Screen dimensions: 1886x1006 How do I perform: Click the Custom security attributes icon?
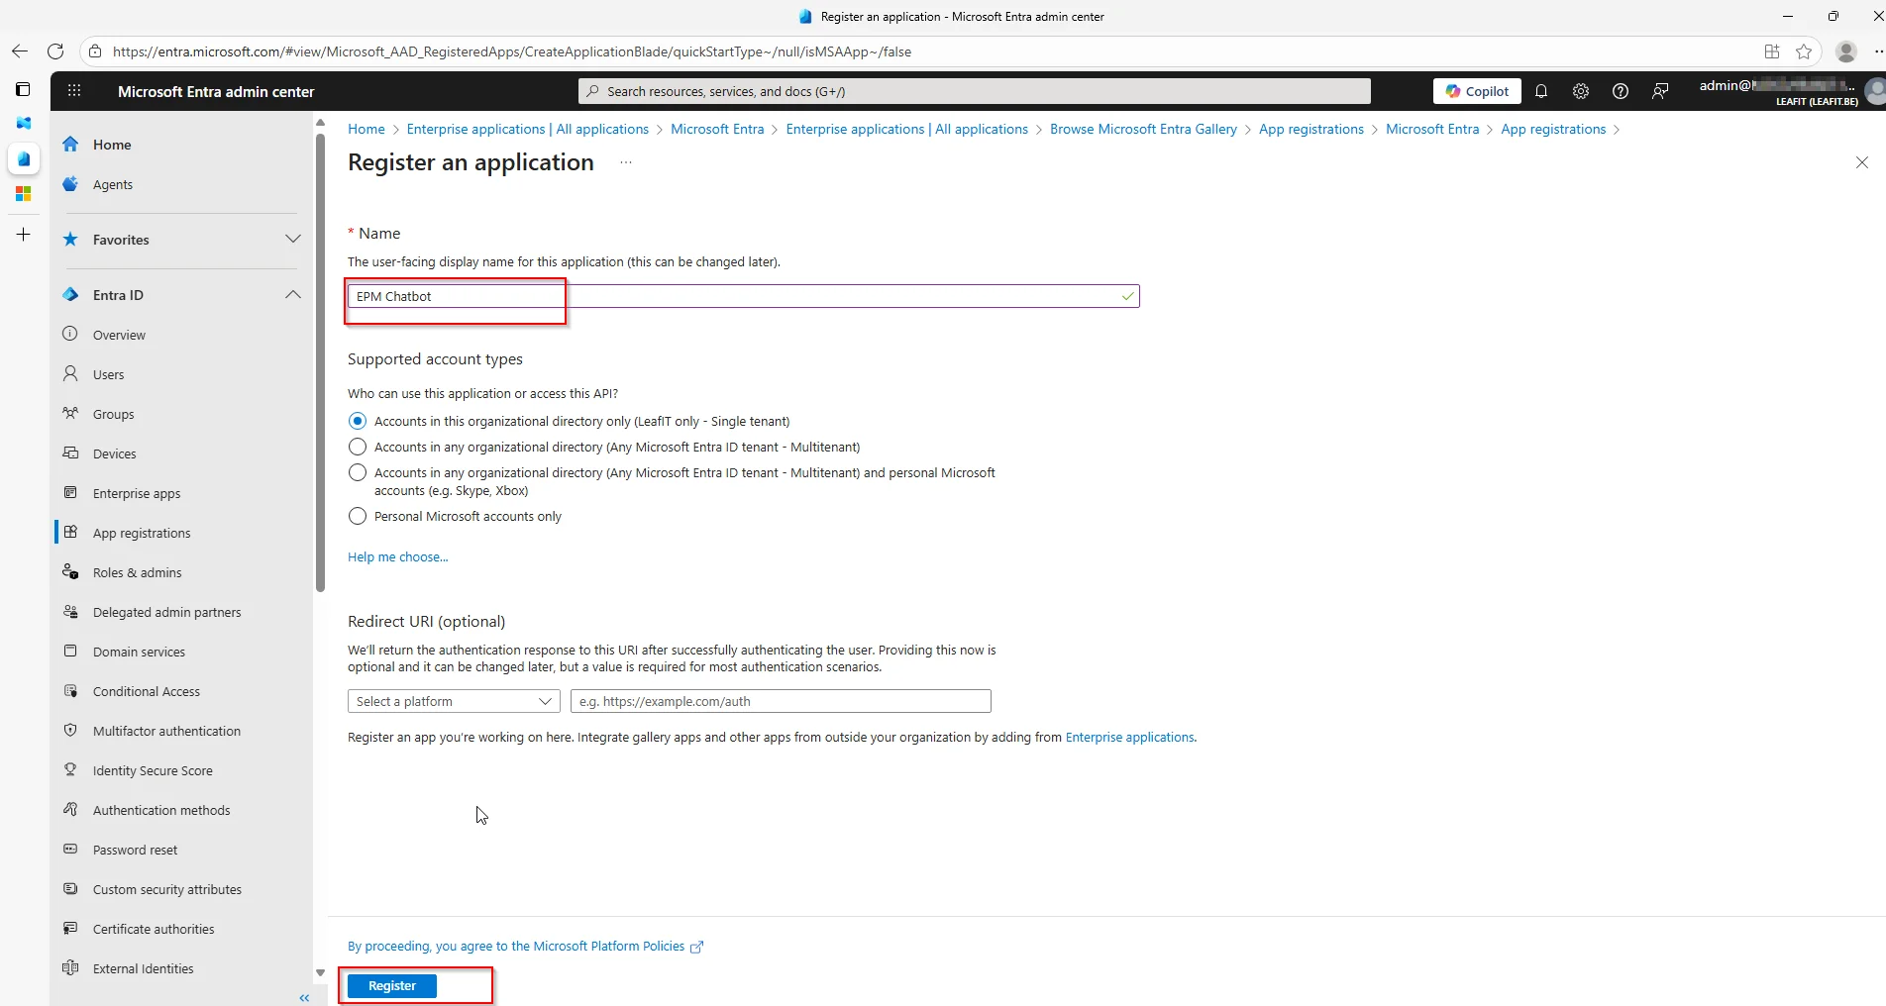(70, 888)
